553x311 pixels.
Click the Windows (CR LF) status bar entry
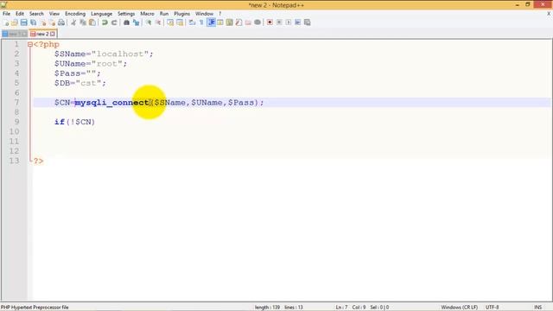point(459,308)
